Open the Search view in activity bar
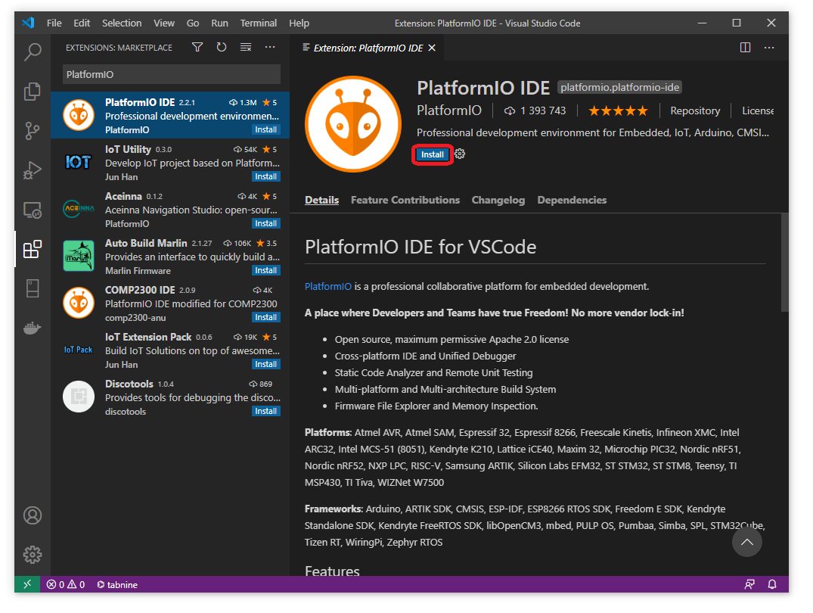 click(33, 51)
